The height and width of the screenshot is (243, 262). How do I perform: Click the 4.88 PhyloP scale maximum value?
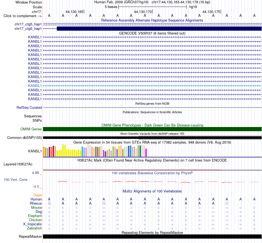click(x=35, y=173)
